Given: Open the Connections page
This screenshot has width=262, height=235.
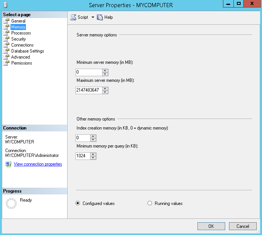Looking at the screenshot, I should coord(22,45).
